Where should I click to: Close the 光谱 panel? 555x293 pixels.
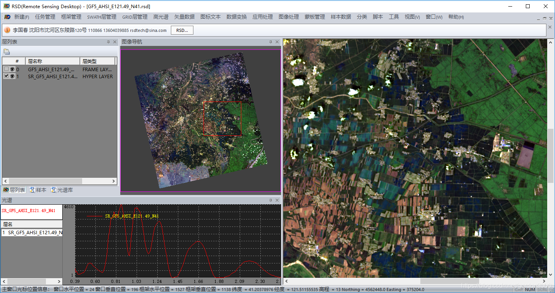tap(277, 200)
